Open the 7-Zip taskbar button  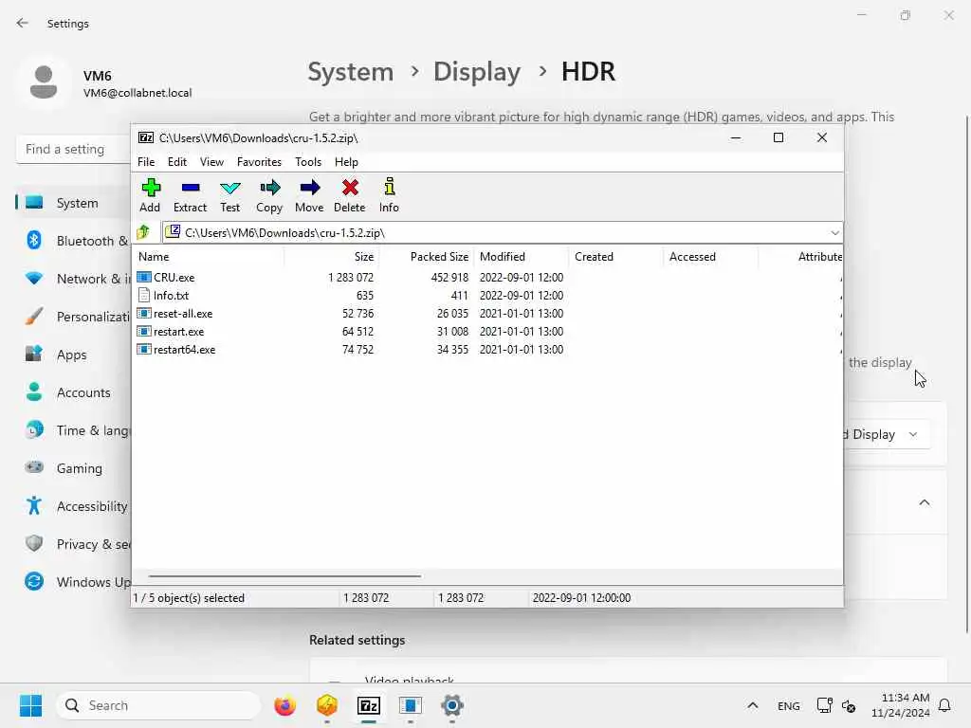tap(369, 705)
